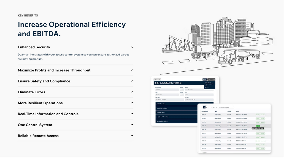This screenshot has height=159, width=284.
Task: Click the green Details button for BOL 1305339
Action: [258, 126]
